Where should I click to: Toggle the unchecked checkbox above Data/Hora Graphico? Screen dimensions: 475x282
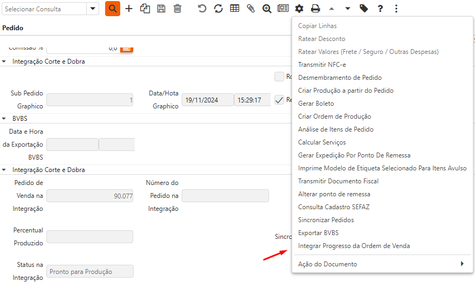click(x=279, y=77)
